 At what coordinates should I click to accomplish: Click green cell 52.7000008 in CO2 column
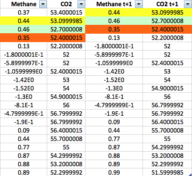pyautogui.click(x=66, y=29)
